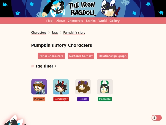This screenshot has height=125, width=166.
Task: Click the Minor characters button
Action: [51, 56]
